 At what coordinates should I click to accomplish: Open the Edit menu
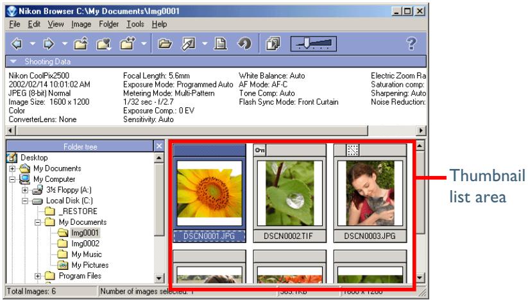click(x=34, y=24)
